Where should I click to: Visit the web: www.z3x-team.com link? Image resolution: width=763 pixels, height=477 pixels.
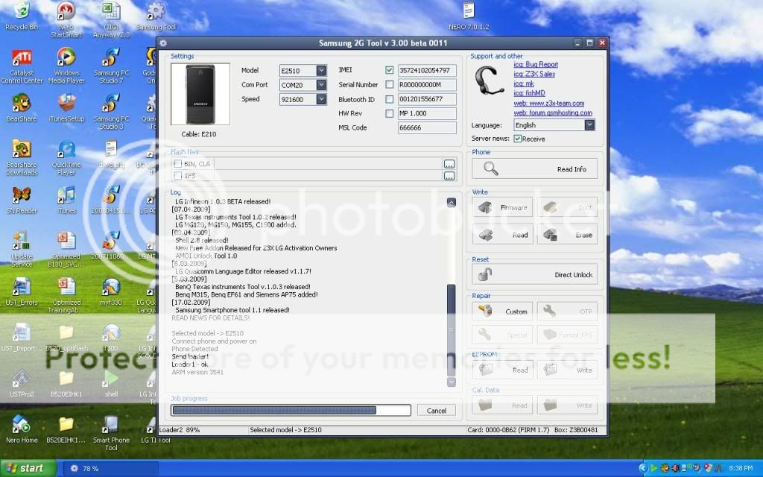[x=549, y=103]
